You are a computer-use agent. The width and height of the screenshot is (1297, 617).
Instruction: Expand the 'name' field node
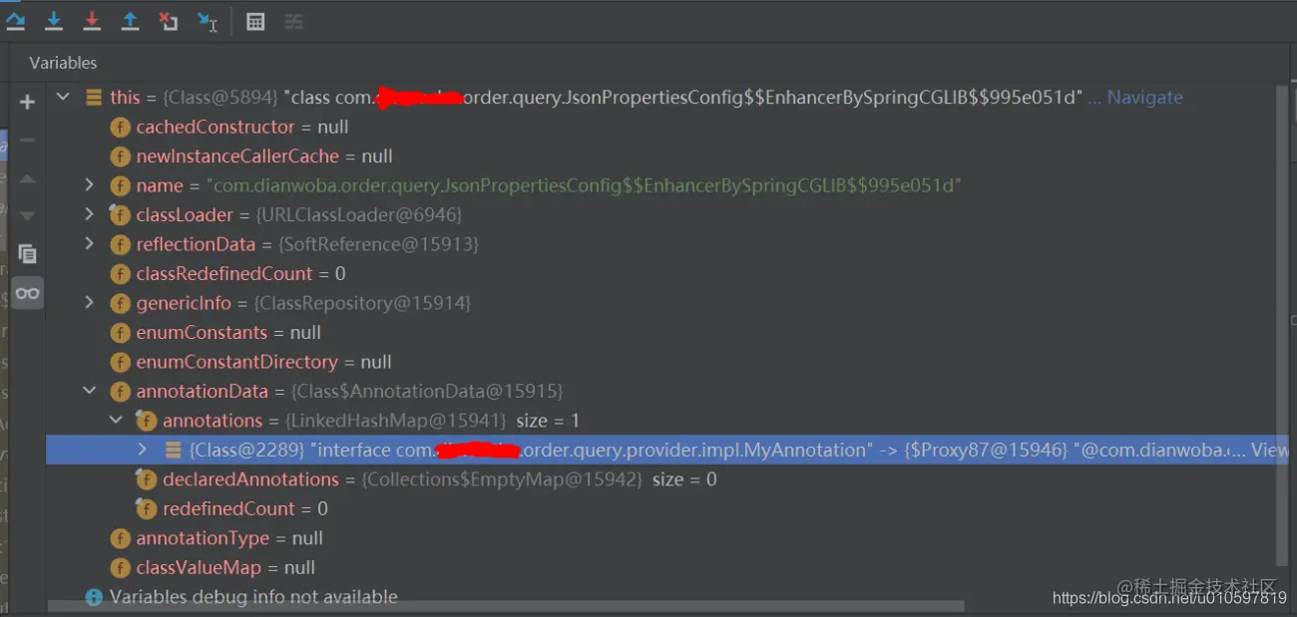point(90,185)
